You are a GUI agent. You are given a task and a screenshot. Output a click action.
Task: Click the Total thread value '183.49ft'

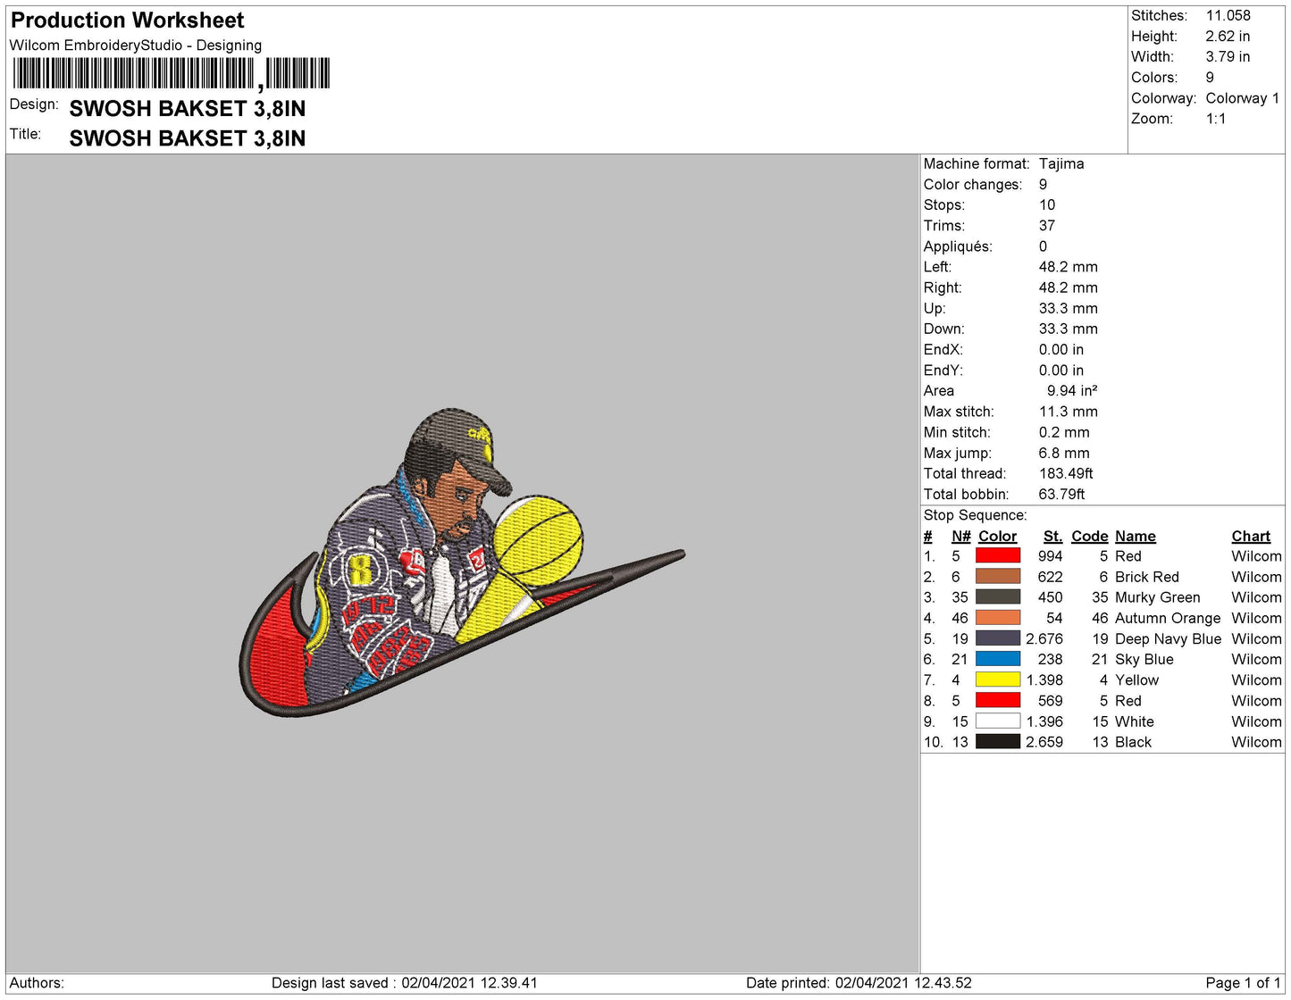[x=1065, y=473]
